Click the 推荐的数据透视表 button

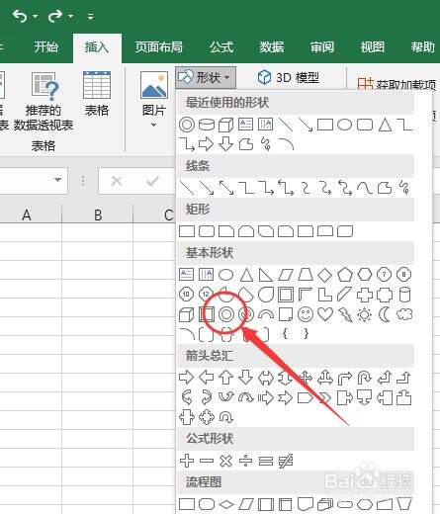pos(44,102)
